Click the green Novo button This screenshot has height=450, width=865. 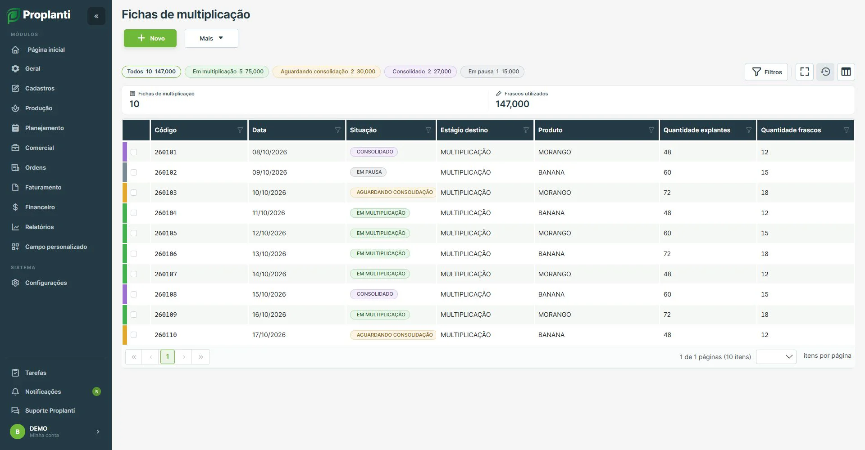coord(150,38)
